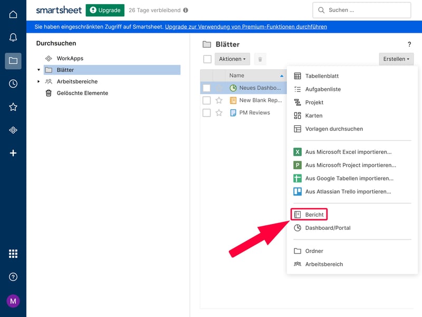Tick the select-all checkbox beside Aktionen

tap(207, 59)
